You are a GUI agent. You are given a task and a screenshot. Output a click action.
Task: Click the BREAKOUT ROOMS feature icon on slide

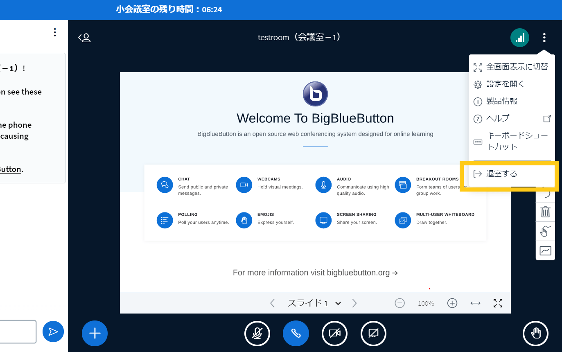403,185
